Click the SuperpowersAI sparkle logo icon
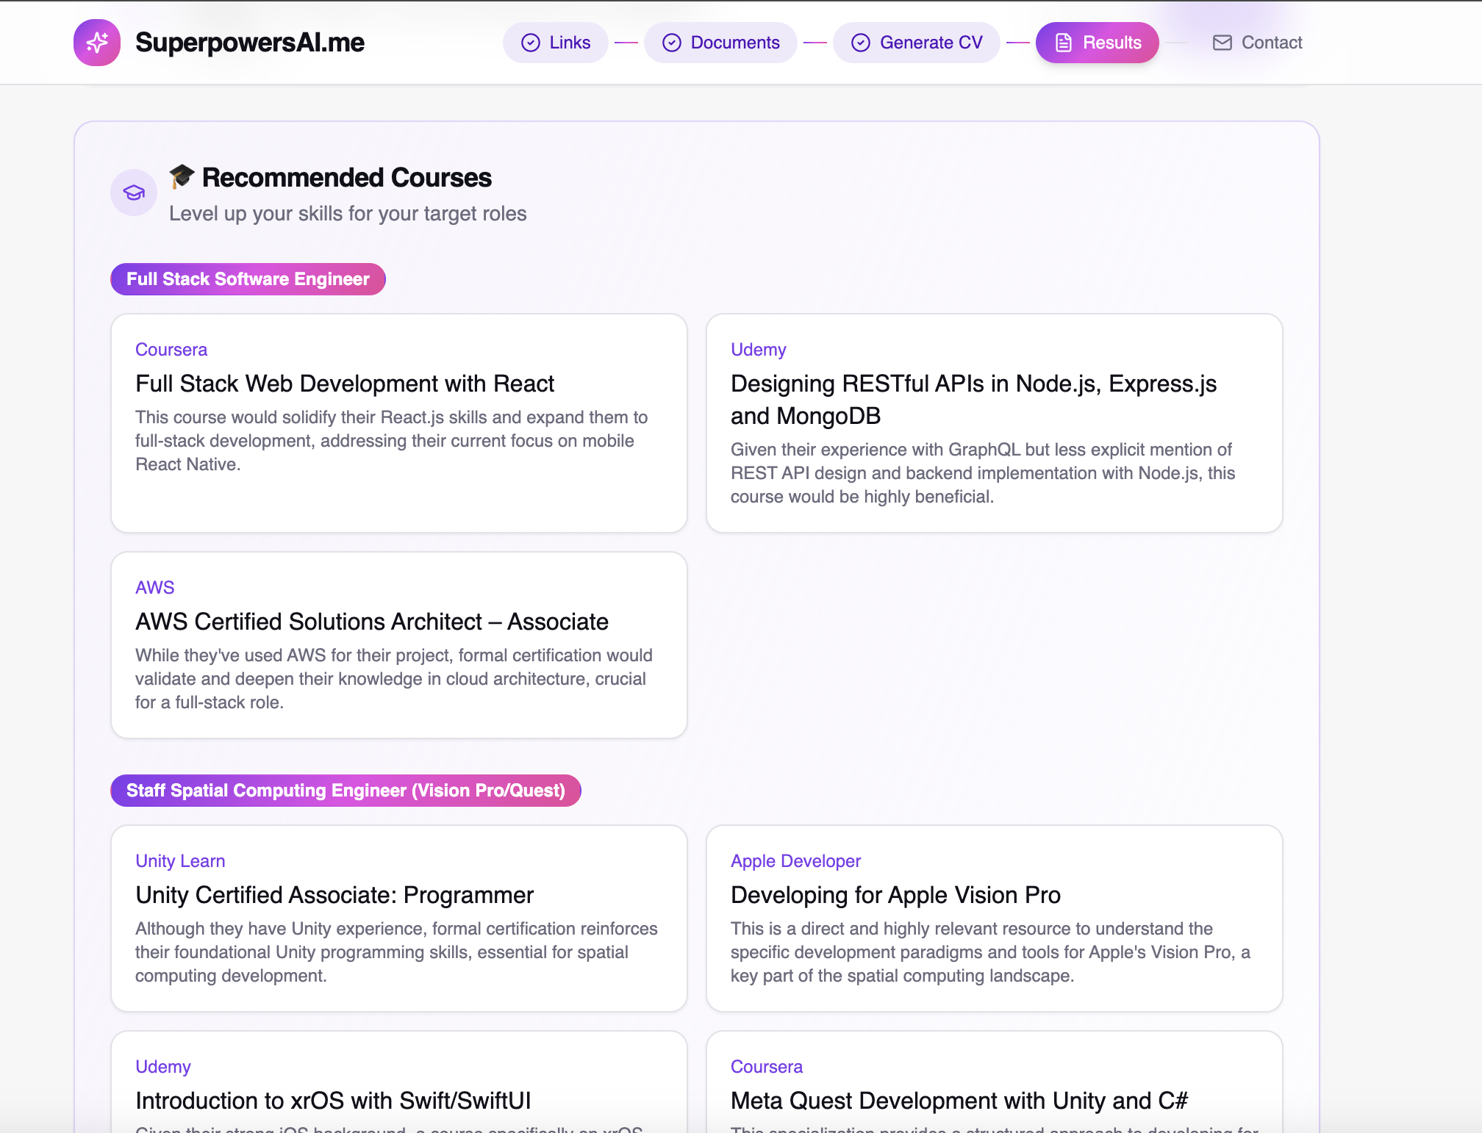This screenshot has height=1133, width=1482. [97, 43]
